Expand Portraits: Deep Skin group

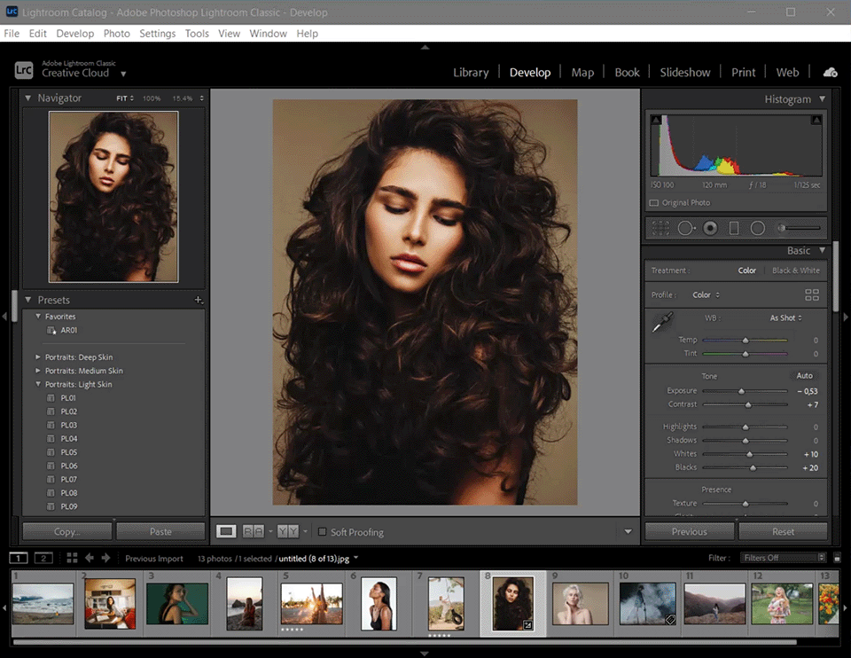pyautogui.click(x=38, y=356)
